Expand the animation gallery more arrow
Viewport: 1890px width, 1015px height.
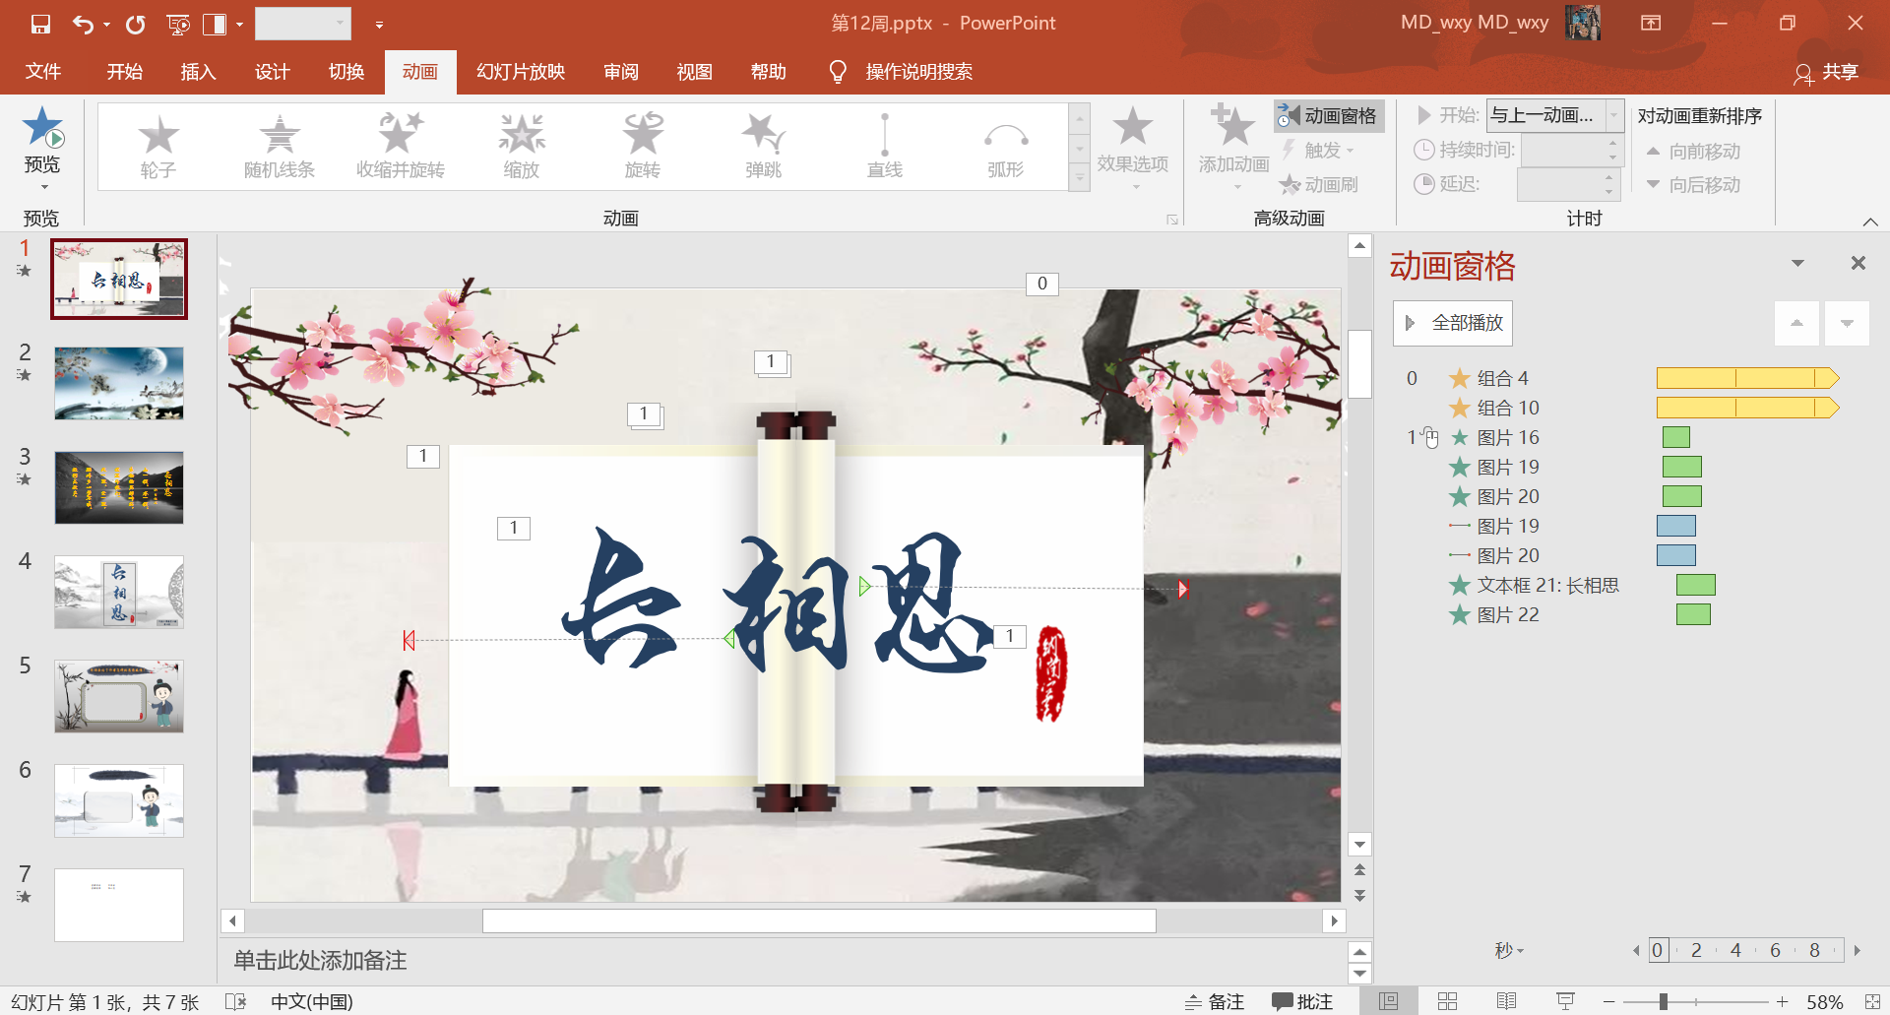[x=1080, y=177]
